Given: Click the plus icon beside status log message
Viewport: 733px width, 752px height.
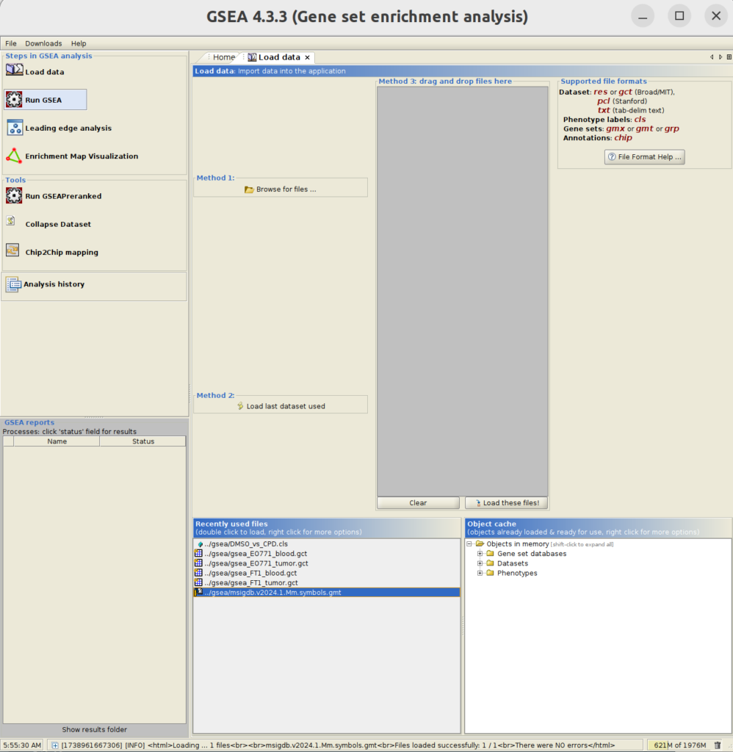Looking at the screenshot, I should [55, 745].
